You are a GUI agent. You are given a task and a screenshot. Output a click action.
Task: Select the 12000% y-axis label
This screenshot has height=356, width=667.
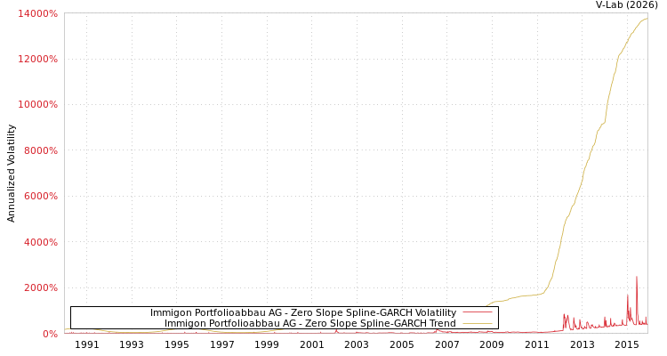(x=37, y=60)
